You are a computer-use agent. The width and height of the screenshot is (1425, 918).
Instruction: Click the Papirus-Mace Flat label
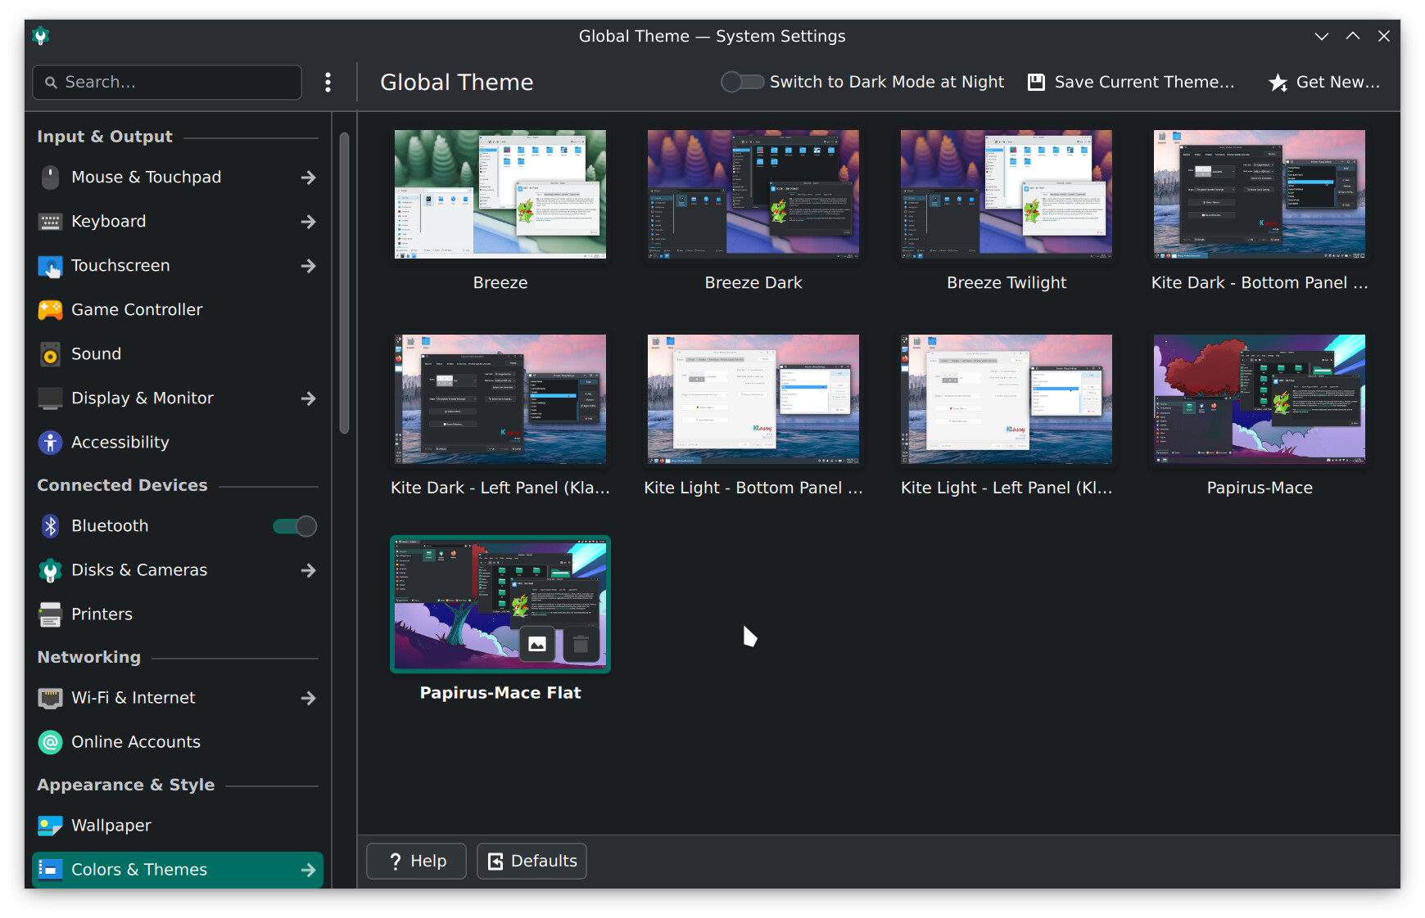pyautogui.click(x=500, y=693)
